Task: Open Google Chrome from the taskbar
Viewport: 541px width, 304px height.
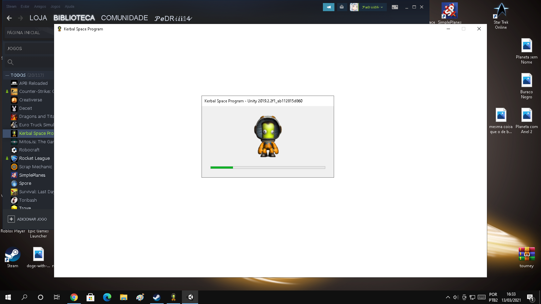Action: [74, 297]
